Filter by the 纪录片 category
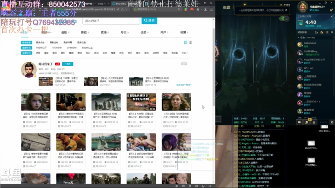 156,53
